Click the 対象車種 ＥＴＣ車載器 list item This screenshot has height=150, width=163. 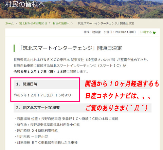pyautogui.click(x=46, y=143)
